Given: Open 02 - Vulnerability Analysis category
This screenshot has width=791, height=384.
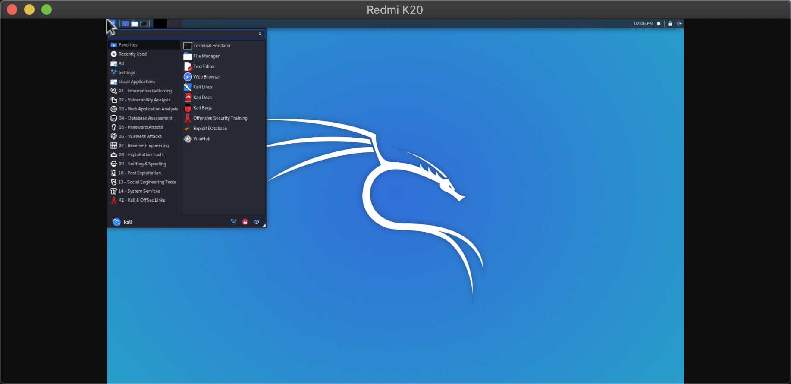Looking at the screenshot, I should (144, 100).
